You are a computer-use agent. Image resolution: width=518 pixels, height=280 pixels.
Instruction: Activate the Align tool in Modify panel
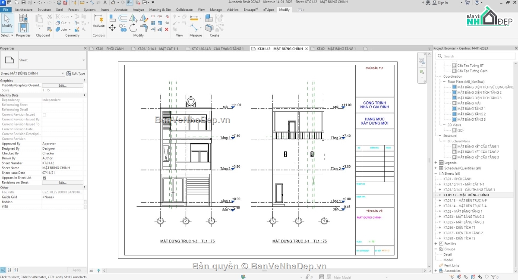[x=112, y=17]
